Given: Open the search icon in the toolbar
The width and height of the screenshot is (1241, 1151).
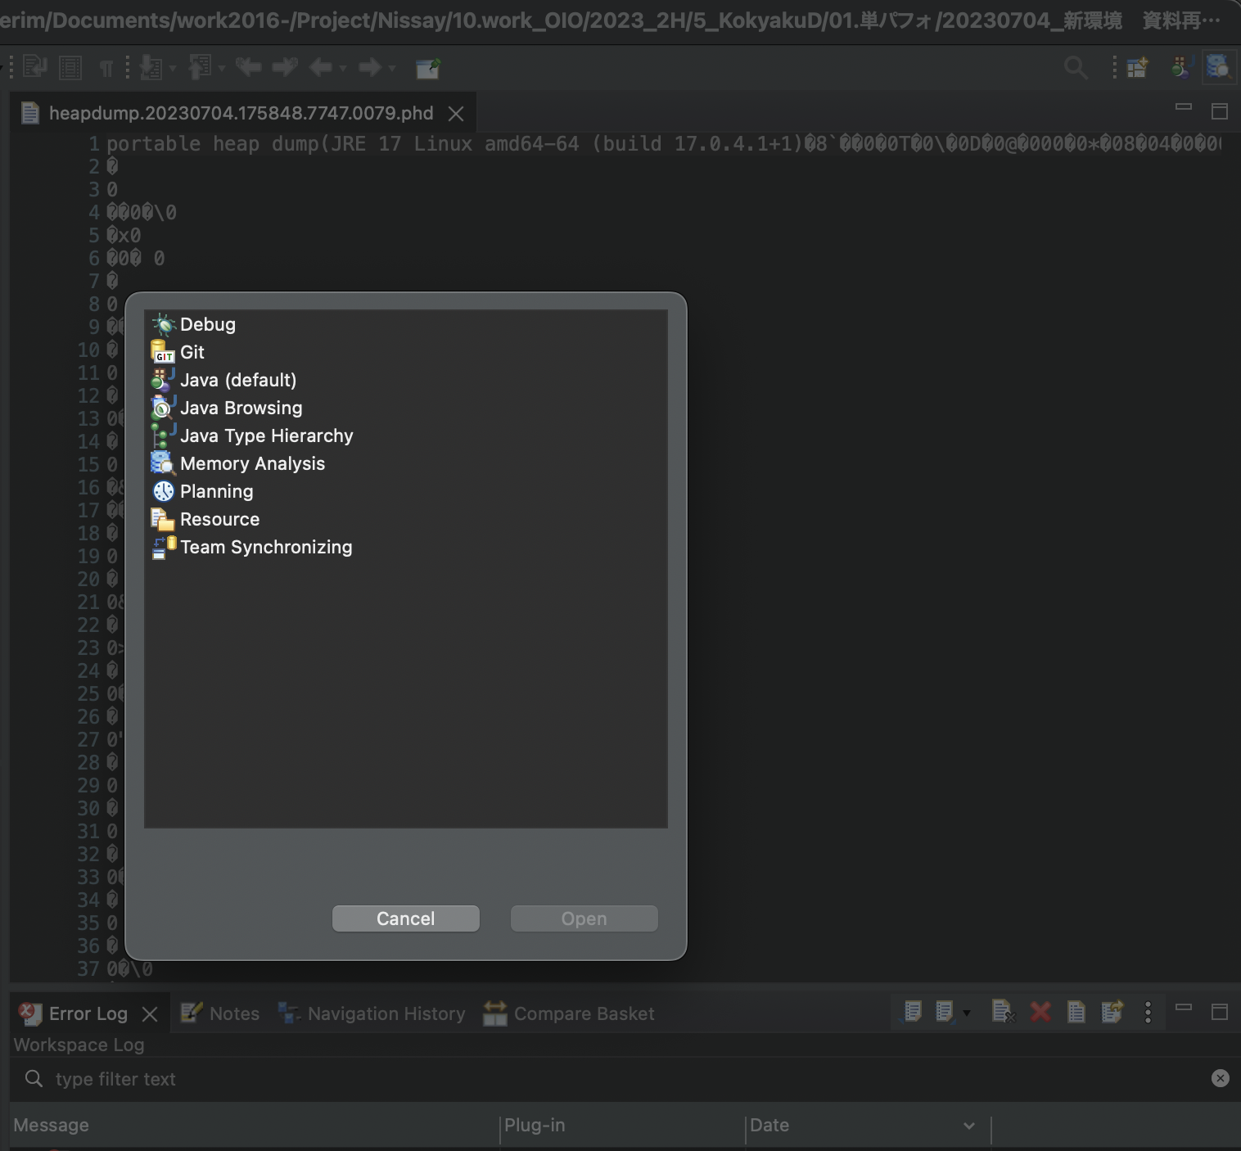Looking at the screenshot, I should click(1076, 68).
